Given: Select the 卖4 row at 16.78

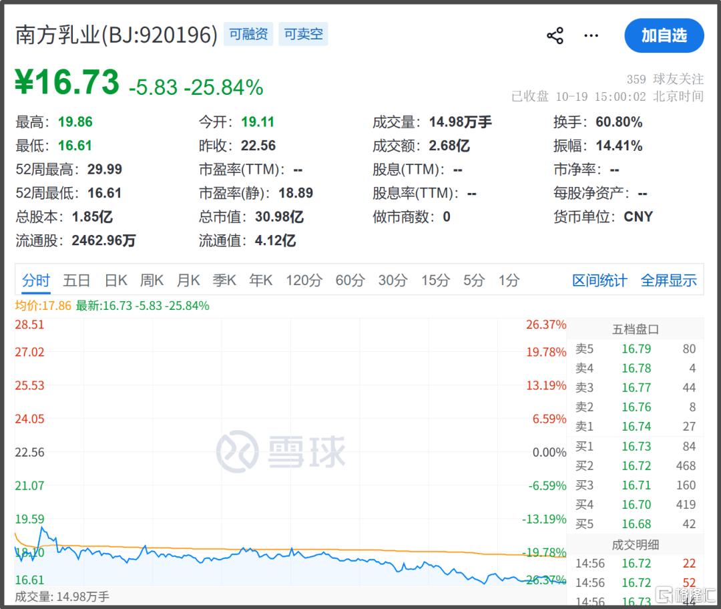Looking at the screenshot, I should pos(636,369).
